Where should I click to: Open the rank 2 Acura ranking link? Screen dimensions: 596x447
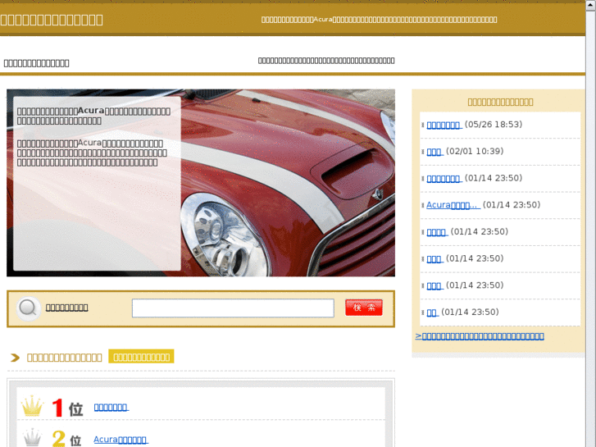[120, 440]
